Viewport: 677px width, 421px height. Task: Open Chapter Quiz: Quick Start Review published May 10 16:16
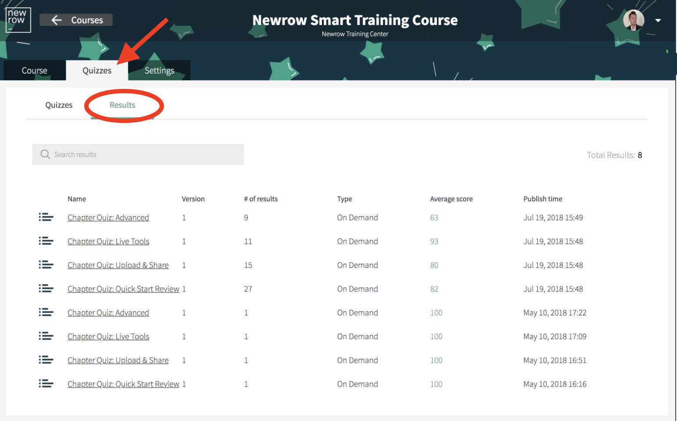123,384
